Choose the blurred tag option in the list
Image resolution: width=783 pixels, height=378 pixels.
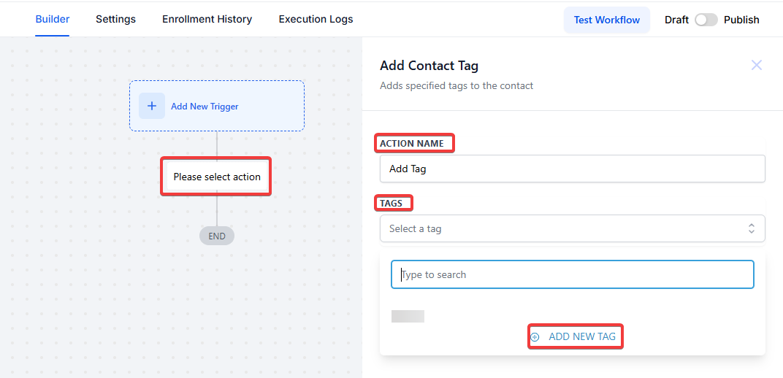coord(408,316)
